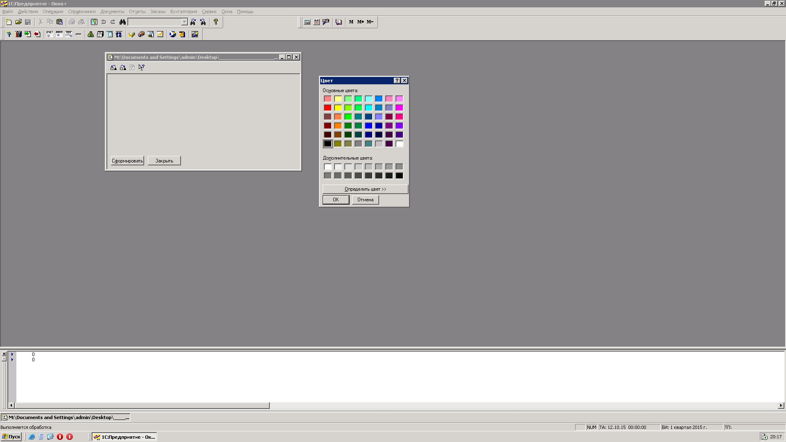Pick the white swatch in the basic colors
The height and width of the screenshot is (442, 786).
[x=399, y=144]
